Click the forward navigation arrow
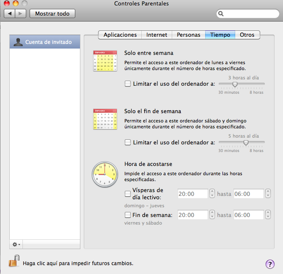The image size is (283, 274). [x=20, y=14]
